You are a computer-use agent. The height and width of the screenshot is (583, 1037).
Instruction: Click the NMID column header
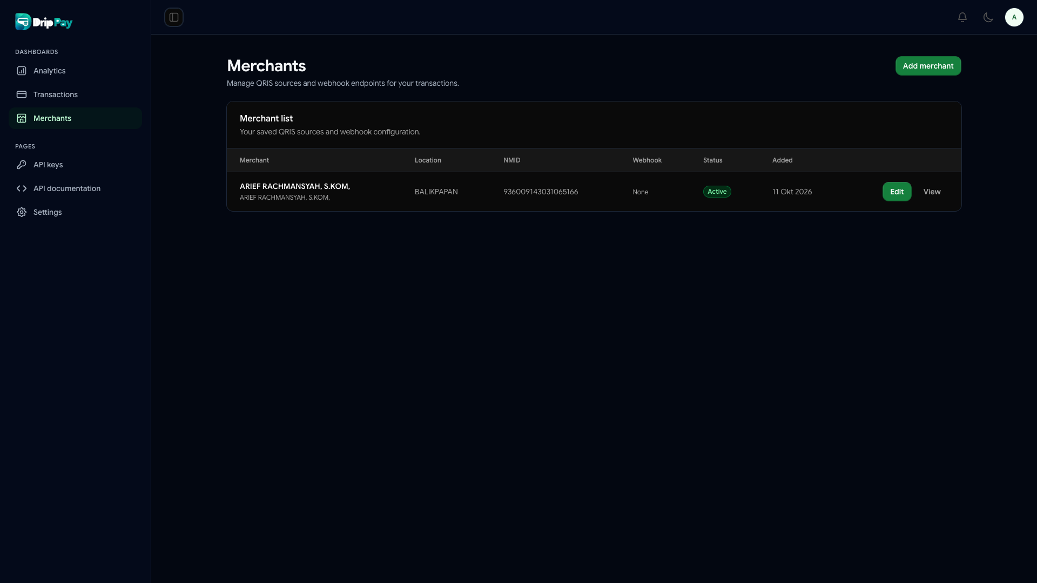tap(511, 160)
